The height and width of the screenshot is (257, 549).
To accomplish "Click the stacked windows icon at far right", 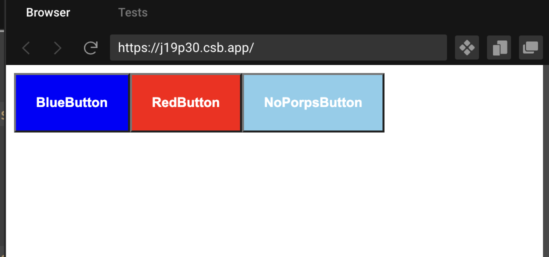I will (x=531, y=47).
